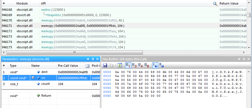
Task: Select memcpy call number 946173
Action: pyautogui.click(x=124, y=36)
